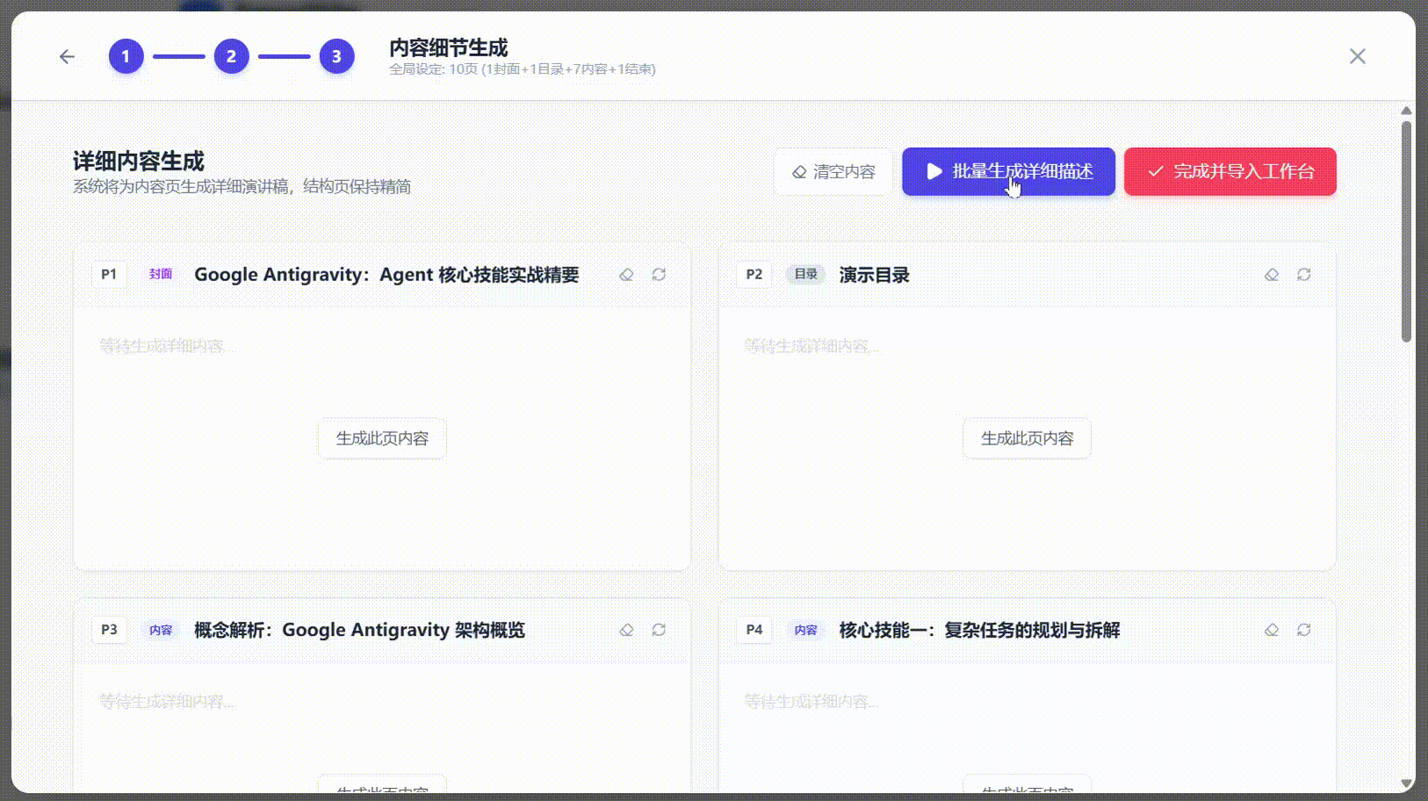
Task: Jump to step 2 in the wizard
Action: pyautogui.click(x=231, y=57)
